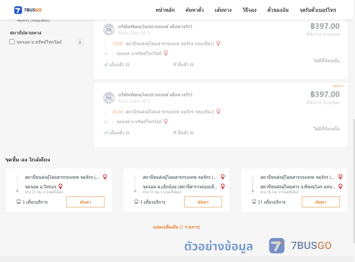The image size is (355, 262).
Task: Open ค้นหาตั๋ว menu item
Action: [x=195, y=10]
